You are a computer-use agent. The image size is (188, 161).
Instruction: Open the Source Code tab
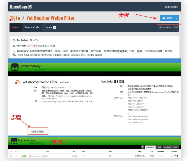[x=32, y=27]
